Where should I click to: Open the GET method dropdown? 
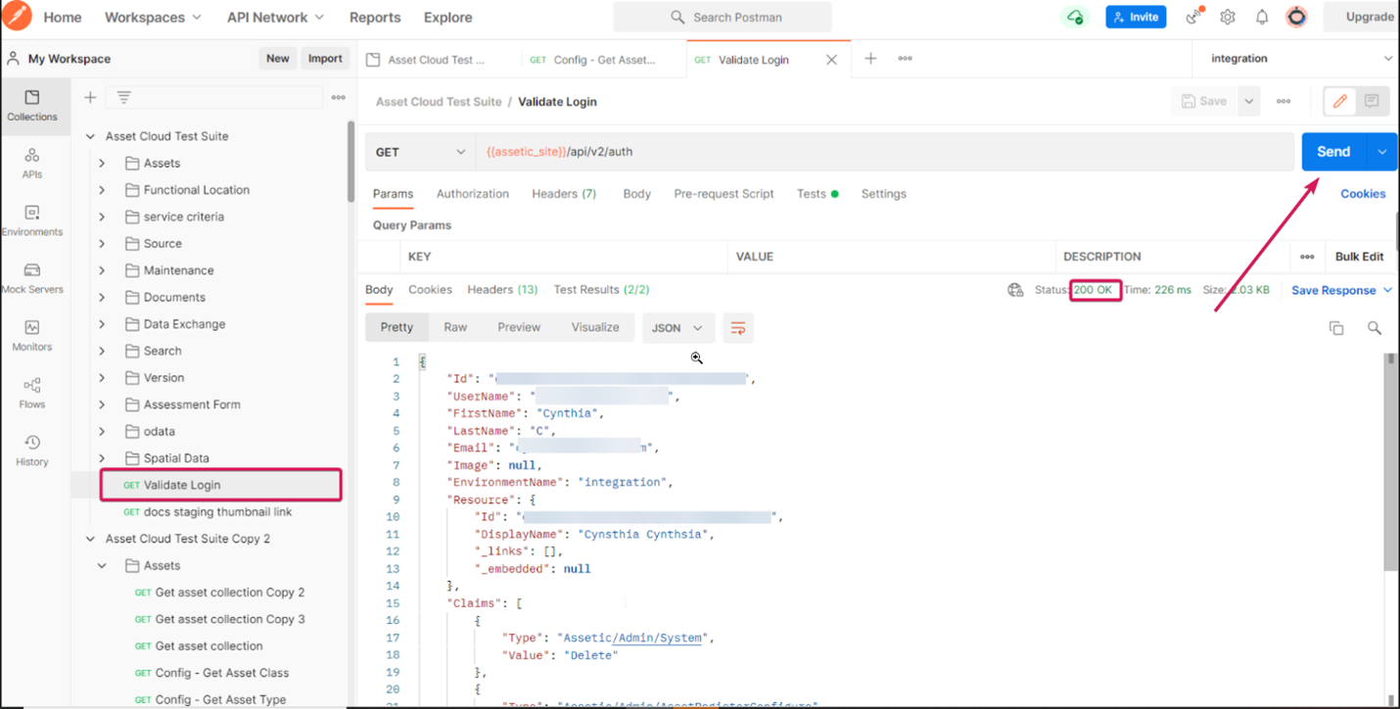[x=420, y=152]
